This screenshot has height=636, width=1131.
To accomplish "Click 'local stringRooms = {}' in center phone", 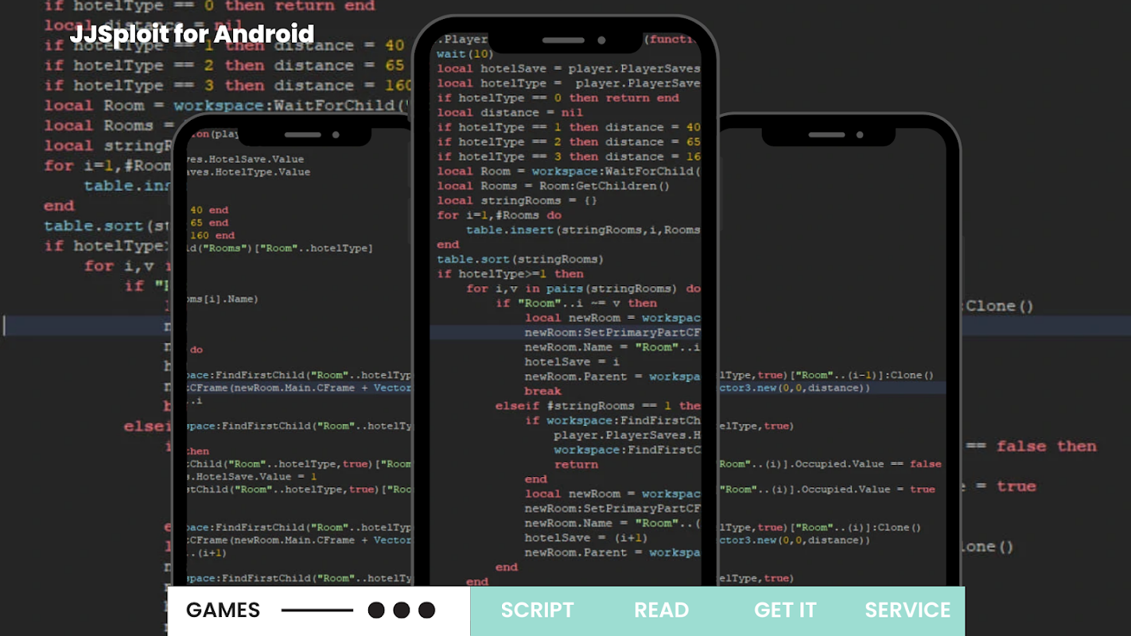I will coord(517,200).
